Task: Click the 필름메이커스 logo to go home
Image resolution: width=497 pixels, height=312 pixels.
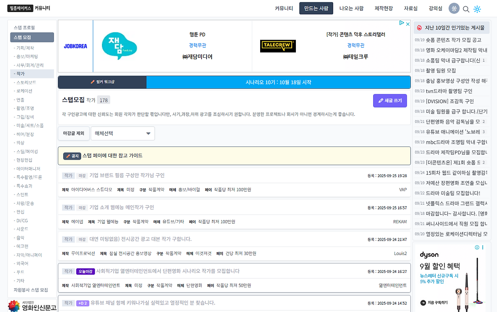Action: tap(20, 8)
